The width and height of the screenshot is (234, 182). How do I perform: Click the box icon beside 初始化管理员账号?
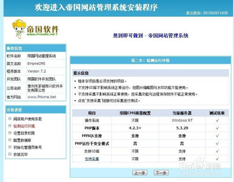point(10,147)
